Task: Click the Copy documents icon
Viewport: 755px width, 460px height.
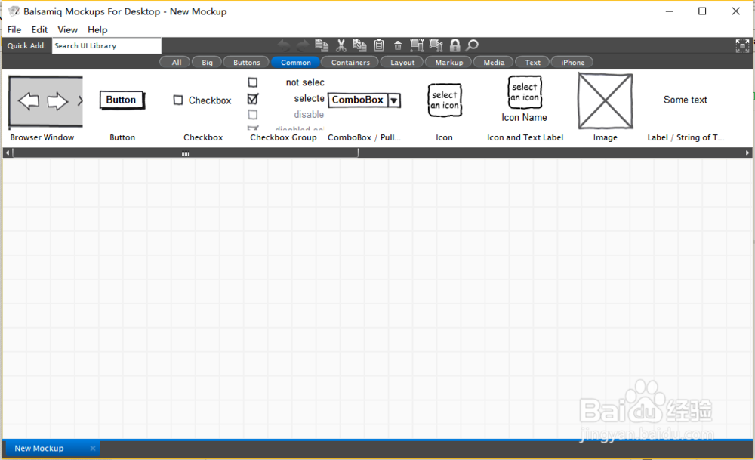Action: click(359, 45)
